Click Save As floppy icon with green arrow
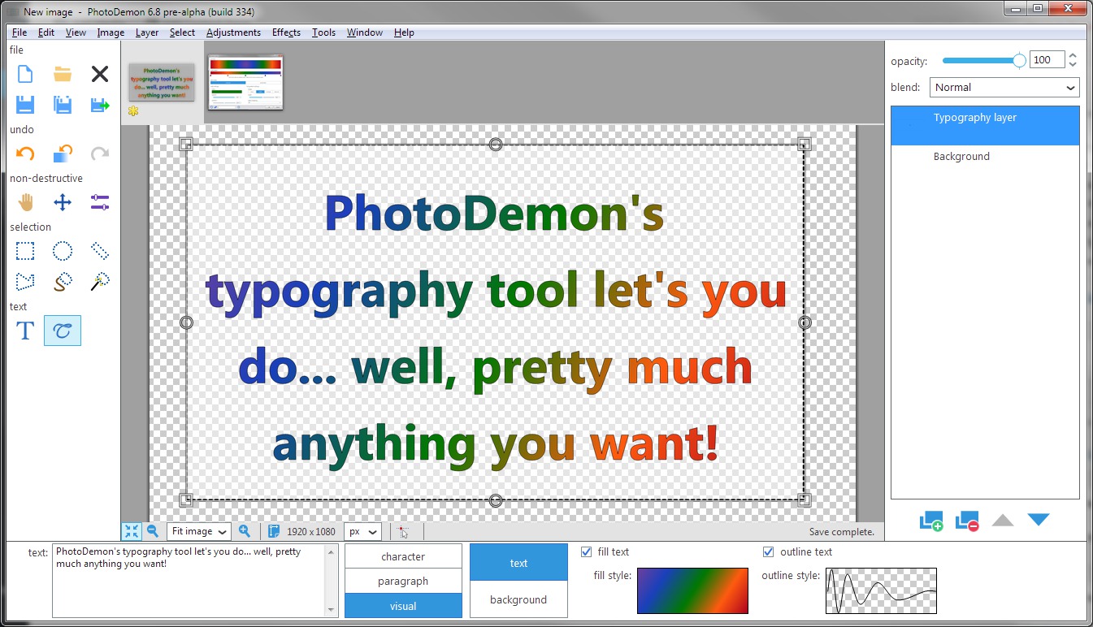 [x=100, y=105]
